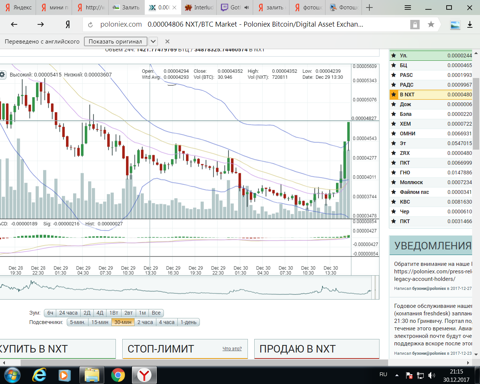The image size is (480, 384).
Task: Select the ГНО market row
Action: [431, 172]
